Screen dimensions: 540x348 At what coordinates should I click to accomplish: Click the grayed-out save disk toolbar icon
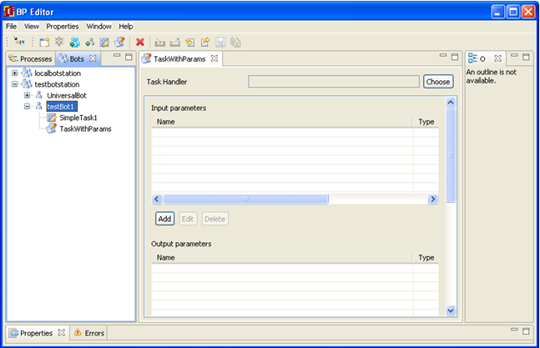click(220, 42)
